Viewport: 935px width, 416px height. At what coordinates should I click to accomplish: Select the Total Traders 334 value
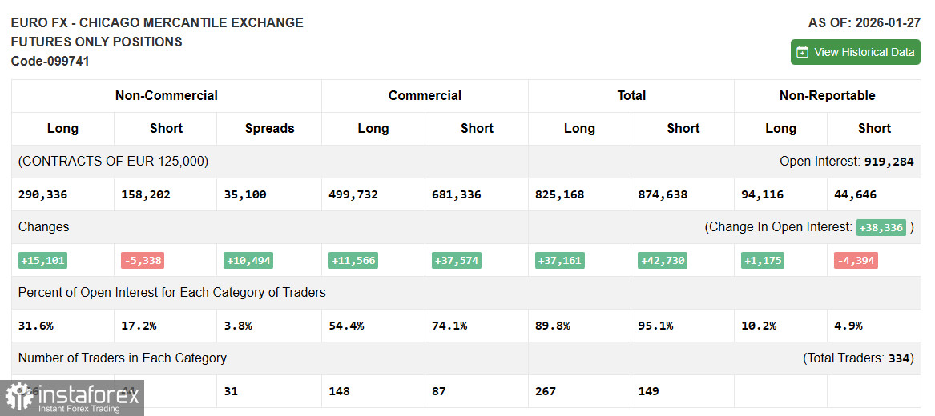point(901,358)
